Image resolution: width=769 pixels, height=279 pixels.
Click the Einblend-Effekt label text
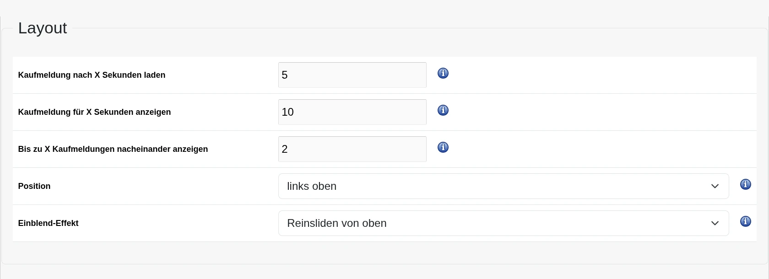(48, 223)
